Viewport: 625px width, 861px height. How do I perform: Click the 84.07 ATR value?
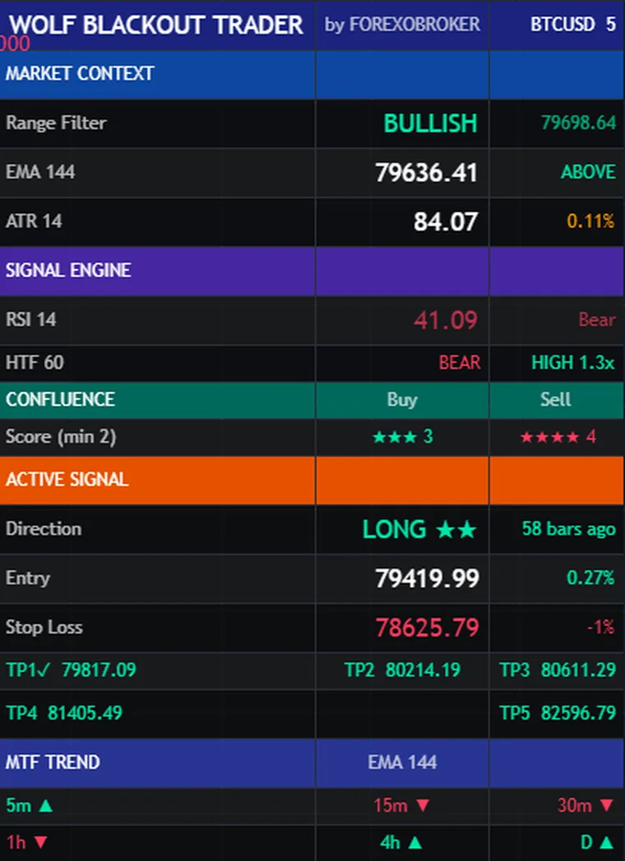tap(446, 222)
